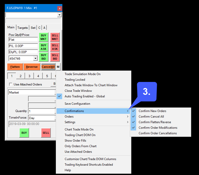Click the SELL ASK button
This screenshot has height=175, width=199.
[x=55, y=47]
